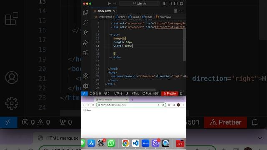267x150 pixels.
Task: Click the index.html breadcrumb item
Action: 103,17
